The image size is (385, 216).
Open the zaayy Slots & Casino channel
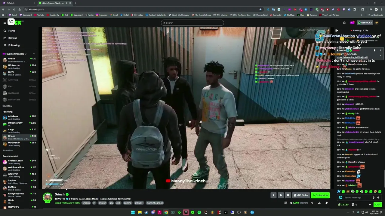19,73
